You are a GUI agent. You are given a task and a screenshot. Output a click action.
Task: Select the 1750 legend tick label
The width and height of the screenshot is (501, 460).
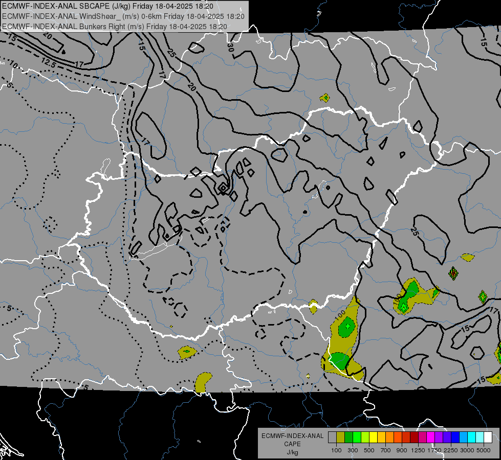tap(434, 450)
